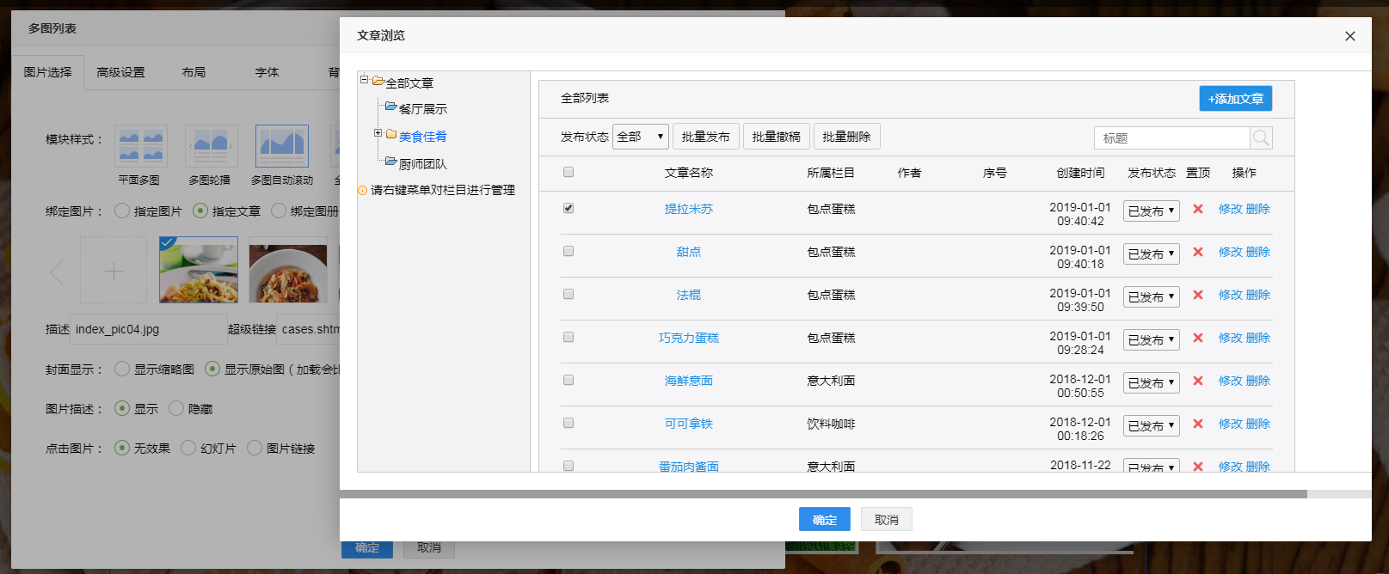Click the 标题 search input field

pos(1171,138)
